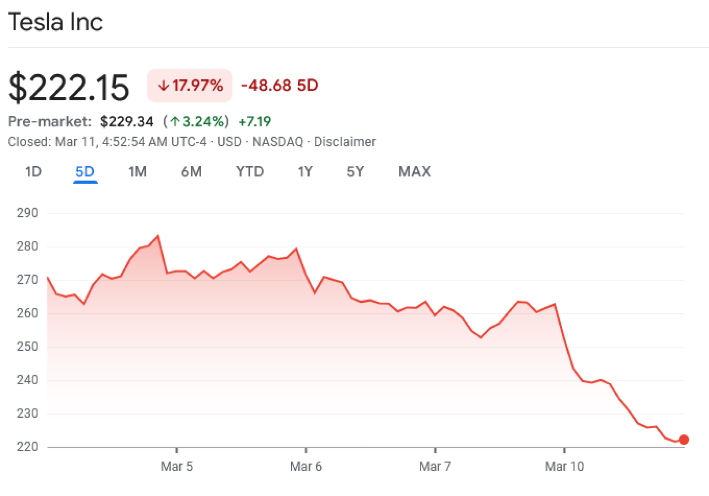Switch chart to 6M range

pyautogui.click(x=191, y=172)
